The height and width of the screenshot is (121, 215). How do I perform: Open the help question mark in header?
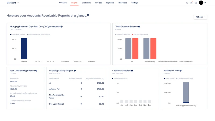[x=196, y=3]
